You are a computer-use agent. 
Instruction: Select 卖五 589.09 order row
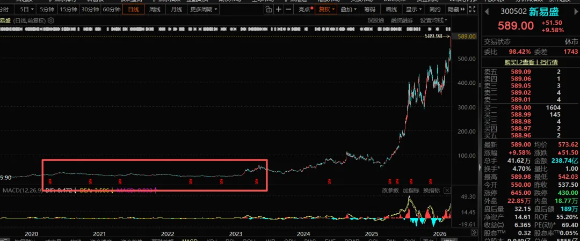point(531,72)
